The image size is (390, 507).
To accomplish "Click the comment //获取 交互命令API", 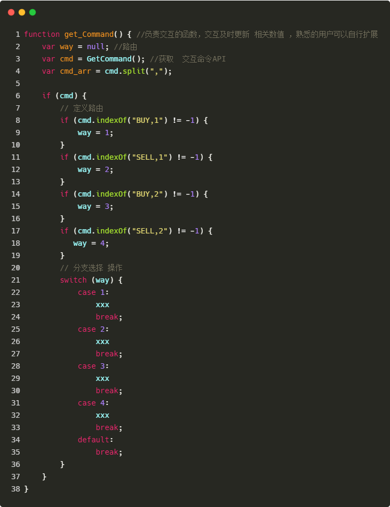I will point(188,59).
